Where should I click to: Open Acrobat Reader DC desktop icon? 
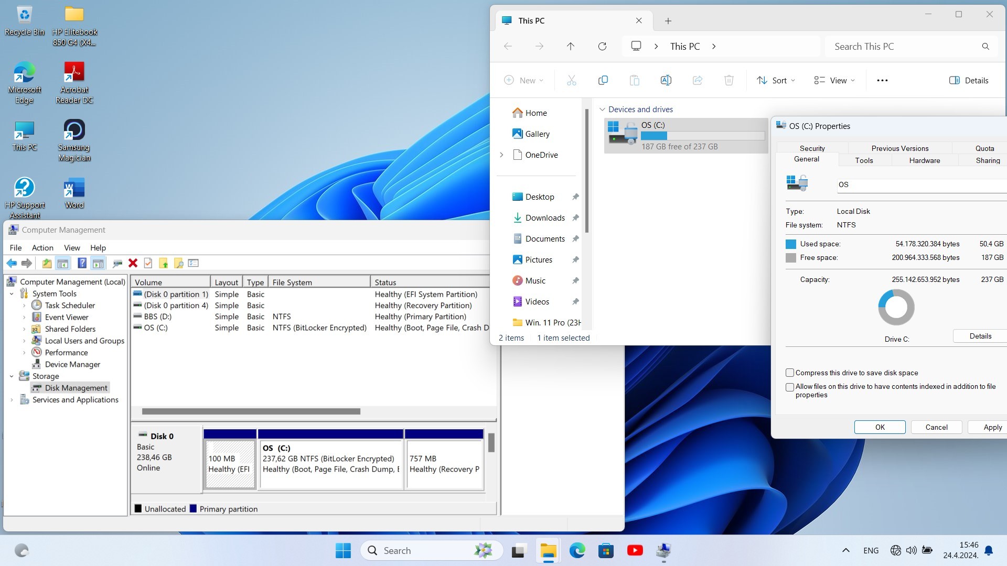(74, 83)
